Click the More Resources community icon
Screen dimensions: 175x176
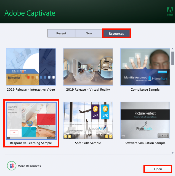[12, 166]
